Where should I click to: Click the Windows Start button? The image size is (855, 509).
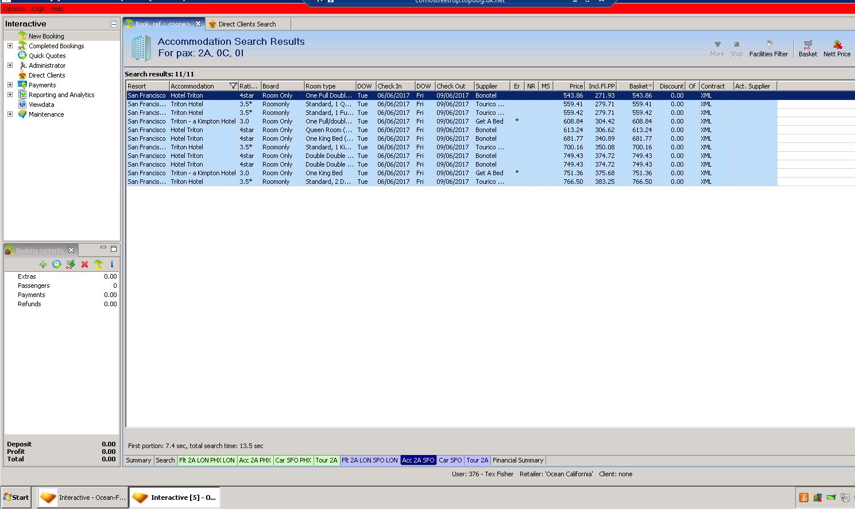click(16, 498)
